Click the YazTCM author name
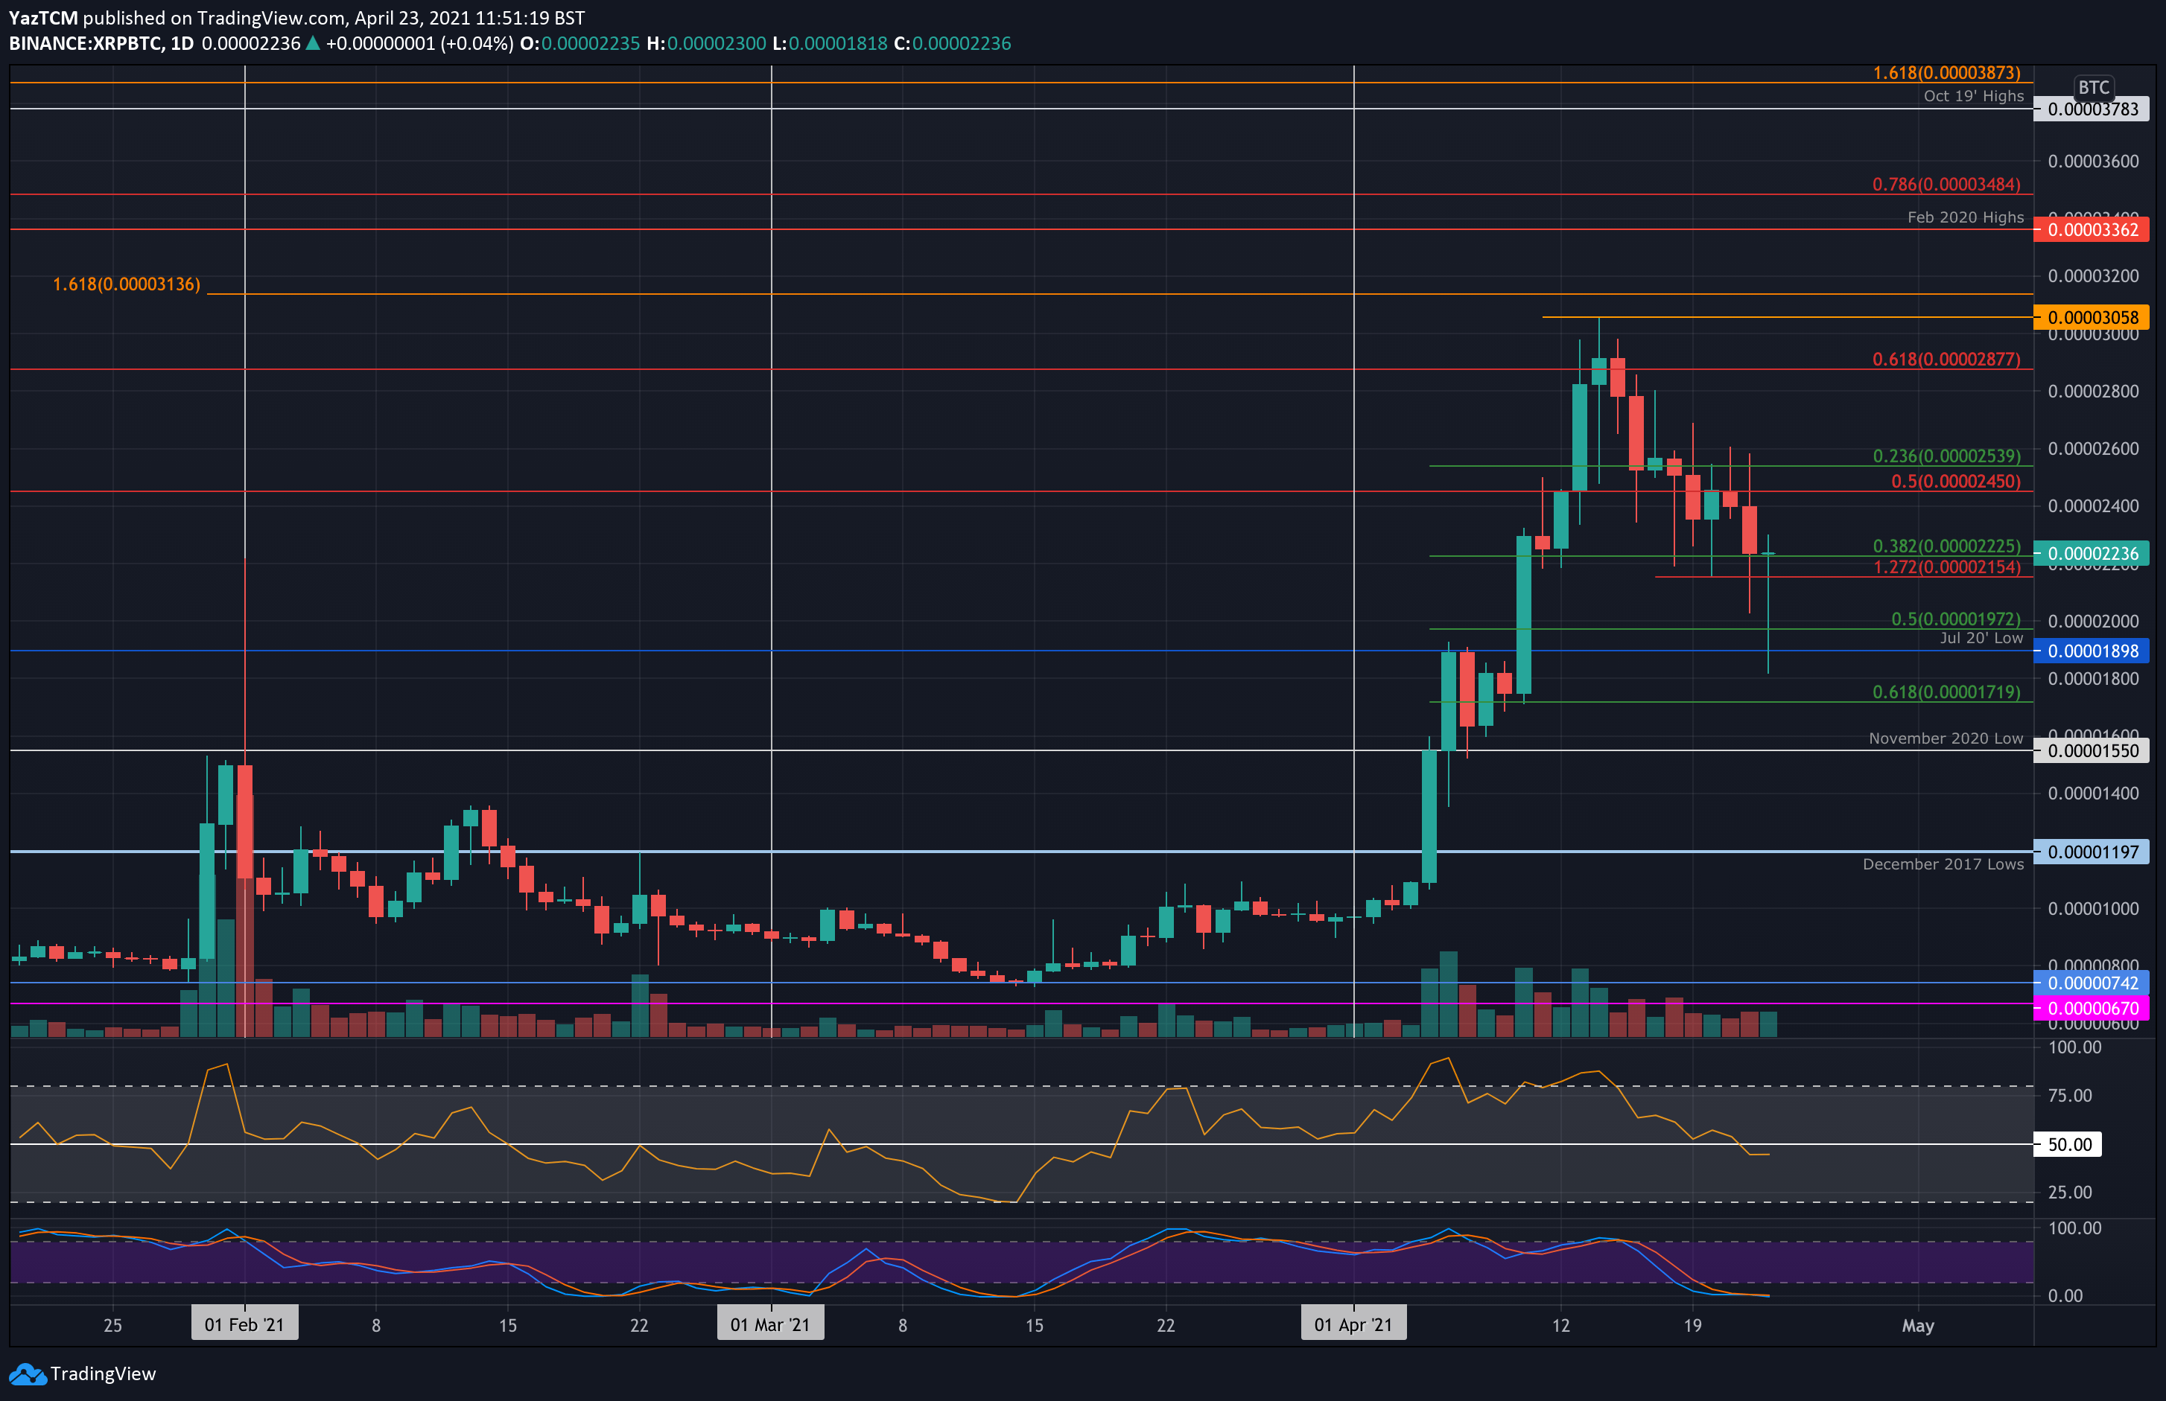The width and height of the screenshot is (2166, 1401). [44, 17]
